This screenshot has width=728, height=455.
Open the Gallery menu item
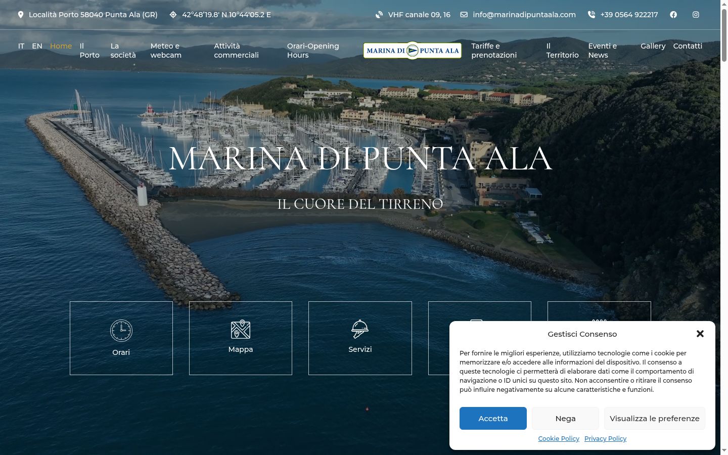coord(653,46)
